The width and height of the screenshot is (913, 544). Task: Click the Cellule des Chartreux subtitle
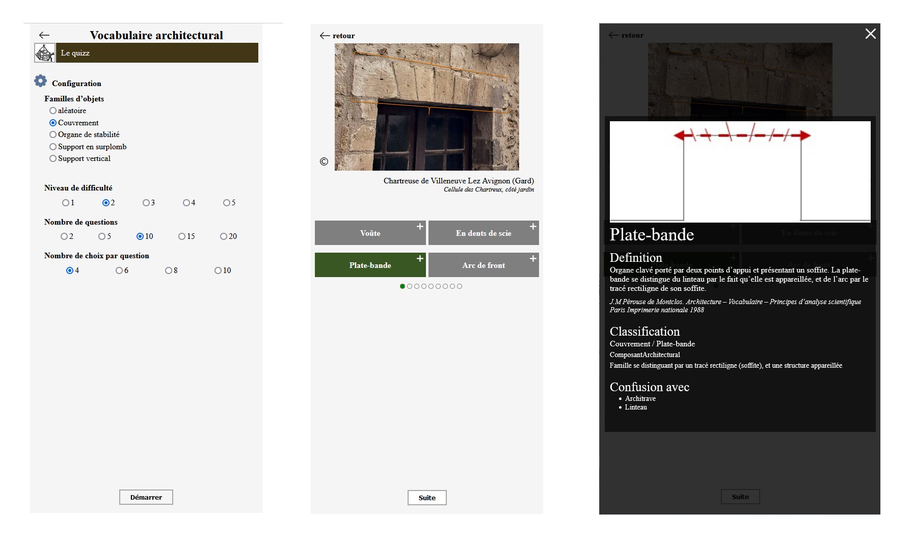pos(489,189)
